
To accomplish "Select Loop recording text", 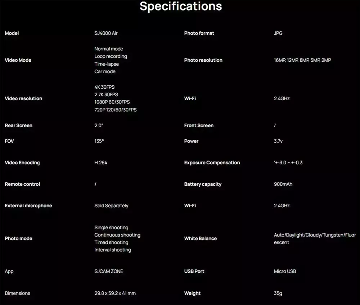I will click(x=111, y=56).
